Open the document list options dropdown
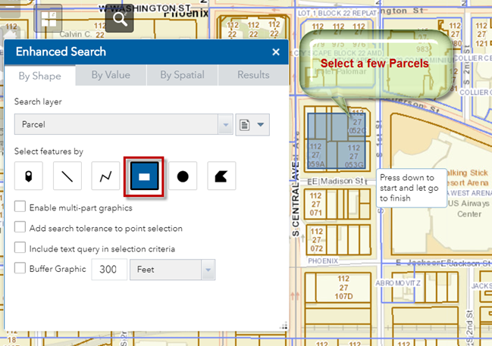 pos(252,124)
